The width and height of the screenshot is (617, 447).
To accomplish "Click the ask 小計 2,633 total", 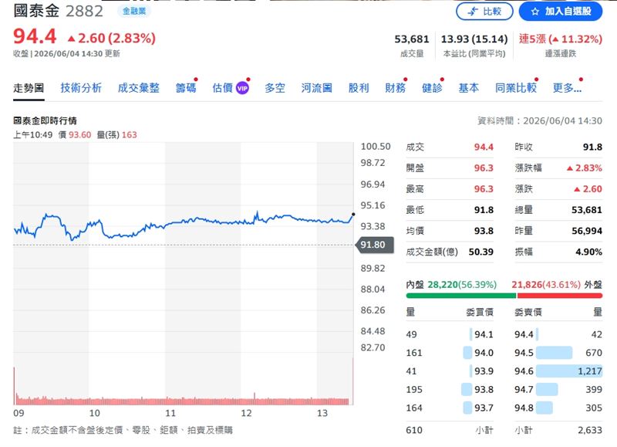I will point(590,430).
